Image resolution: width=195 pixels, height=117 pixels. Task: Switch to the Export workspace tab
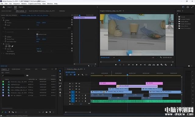coord(21,7)
